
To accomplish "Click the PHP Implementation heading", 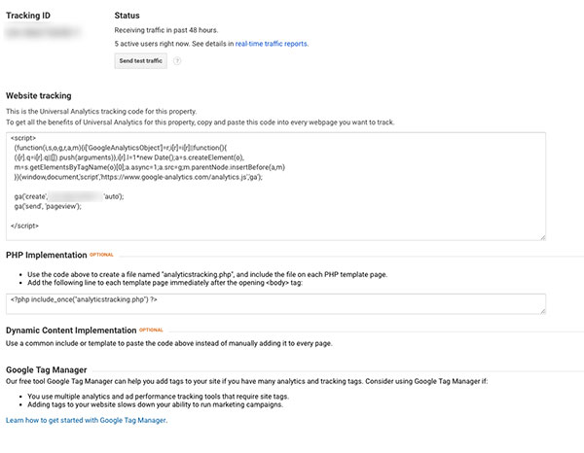I will pyautogui.click(x=46, y=255).
